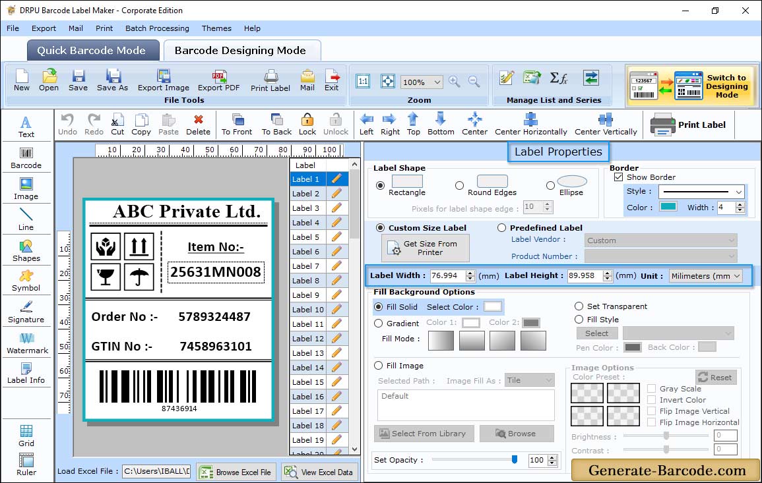Select the Ellipse label shape

pos(550,185)
